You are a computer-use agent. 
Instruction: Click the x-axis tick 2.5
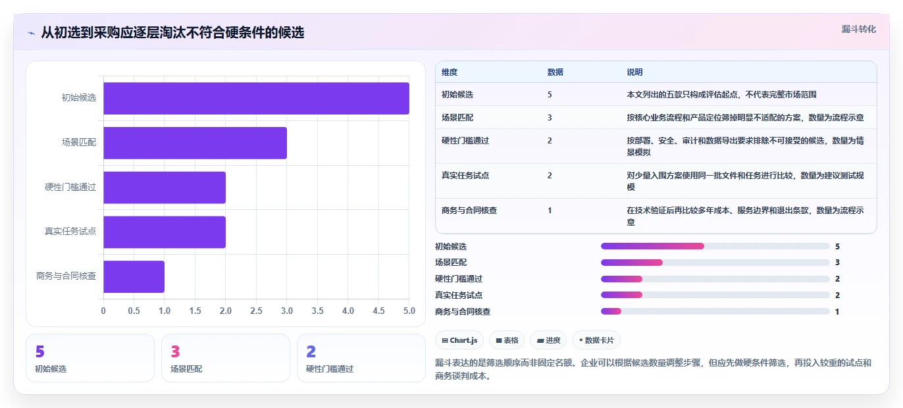256,311
